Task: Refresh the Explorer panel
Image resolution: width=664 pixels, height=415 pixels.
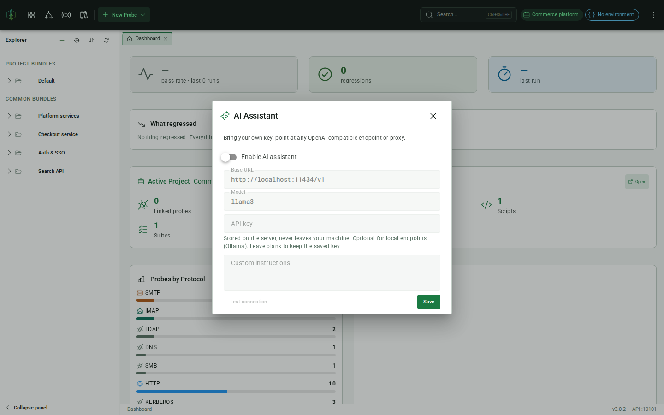Action: pos(106,41)
